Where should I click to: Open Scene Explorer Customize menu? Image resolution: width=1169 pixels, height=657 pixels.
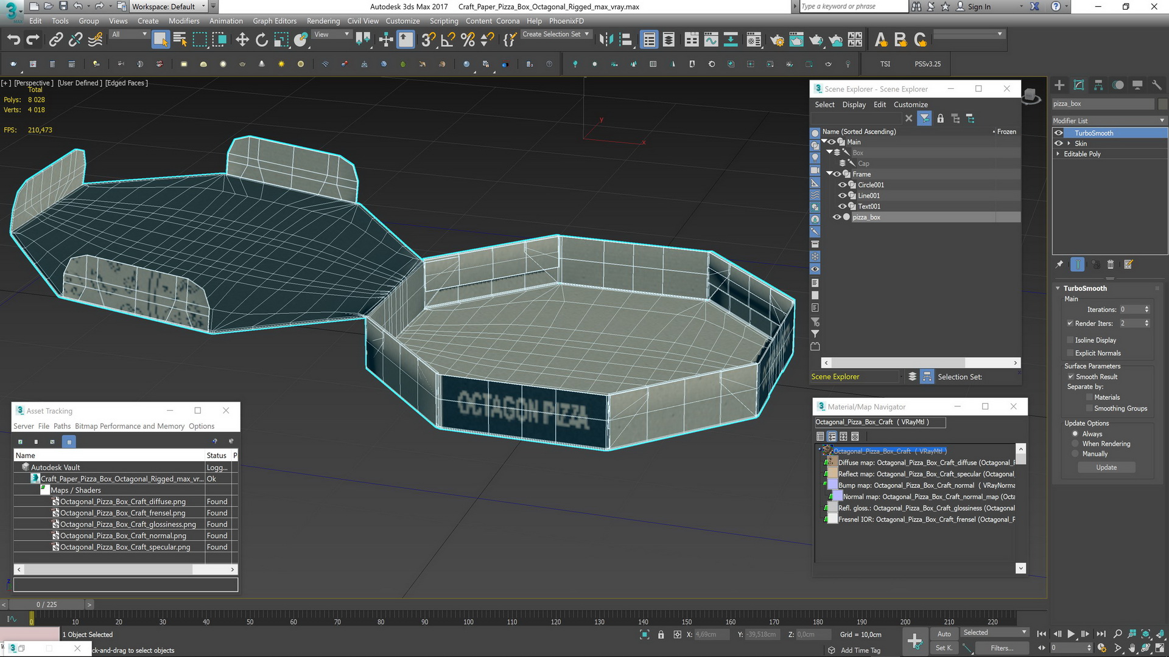pyautogui.click(x=910, y=105)
